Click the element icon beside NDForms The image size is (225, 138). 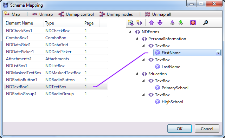click(137, 32)
